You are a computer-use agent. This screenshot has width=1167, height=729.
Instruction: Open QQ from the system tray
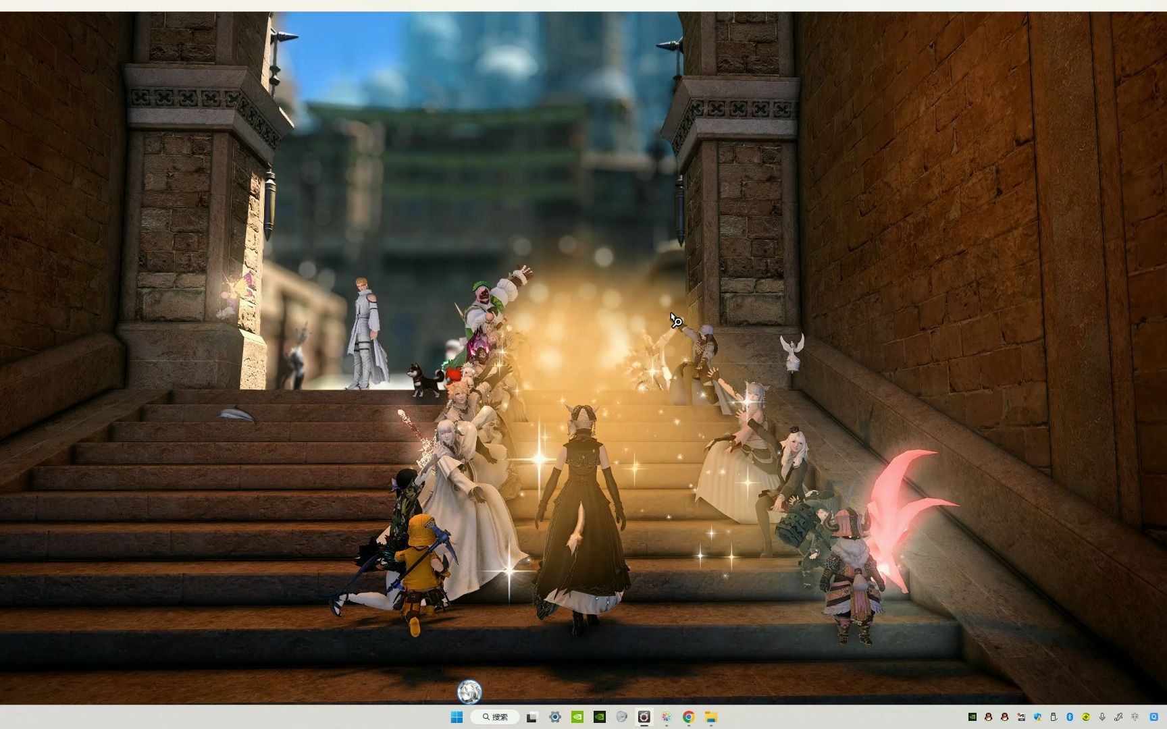(988, 717)
